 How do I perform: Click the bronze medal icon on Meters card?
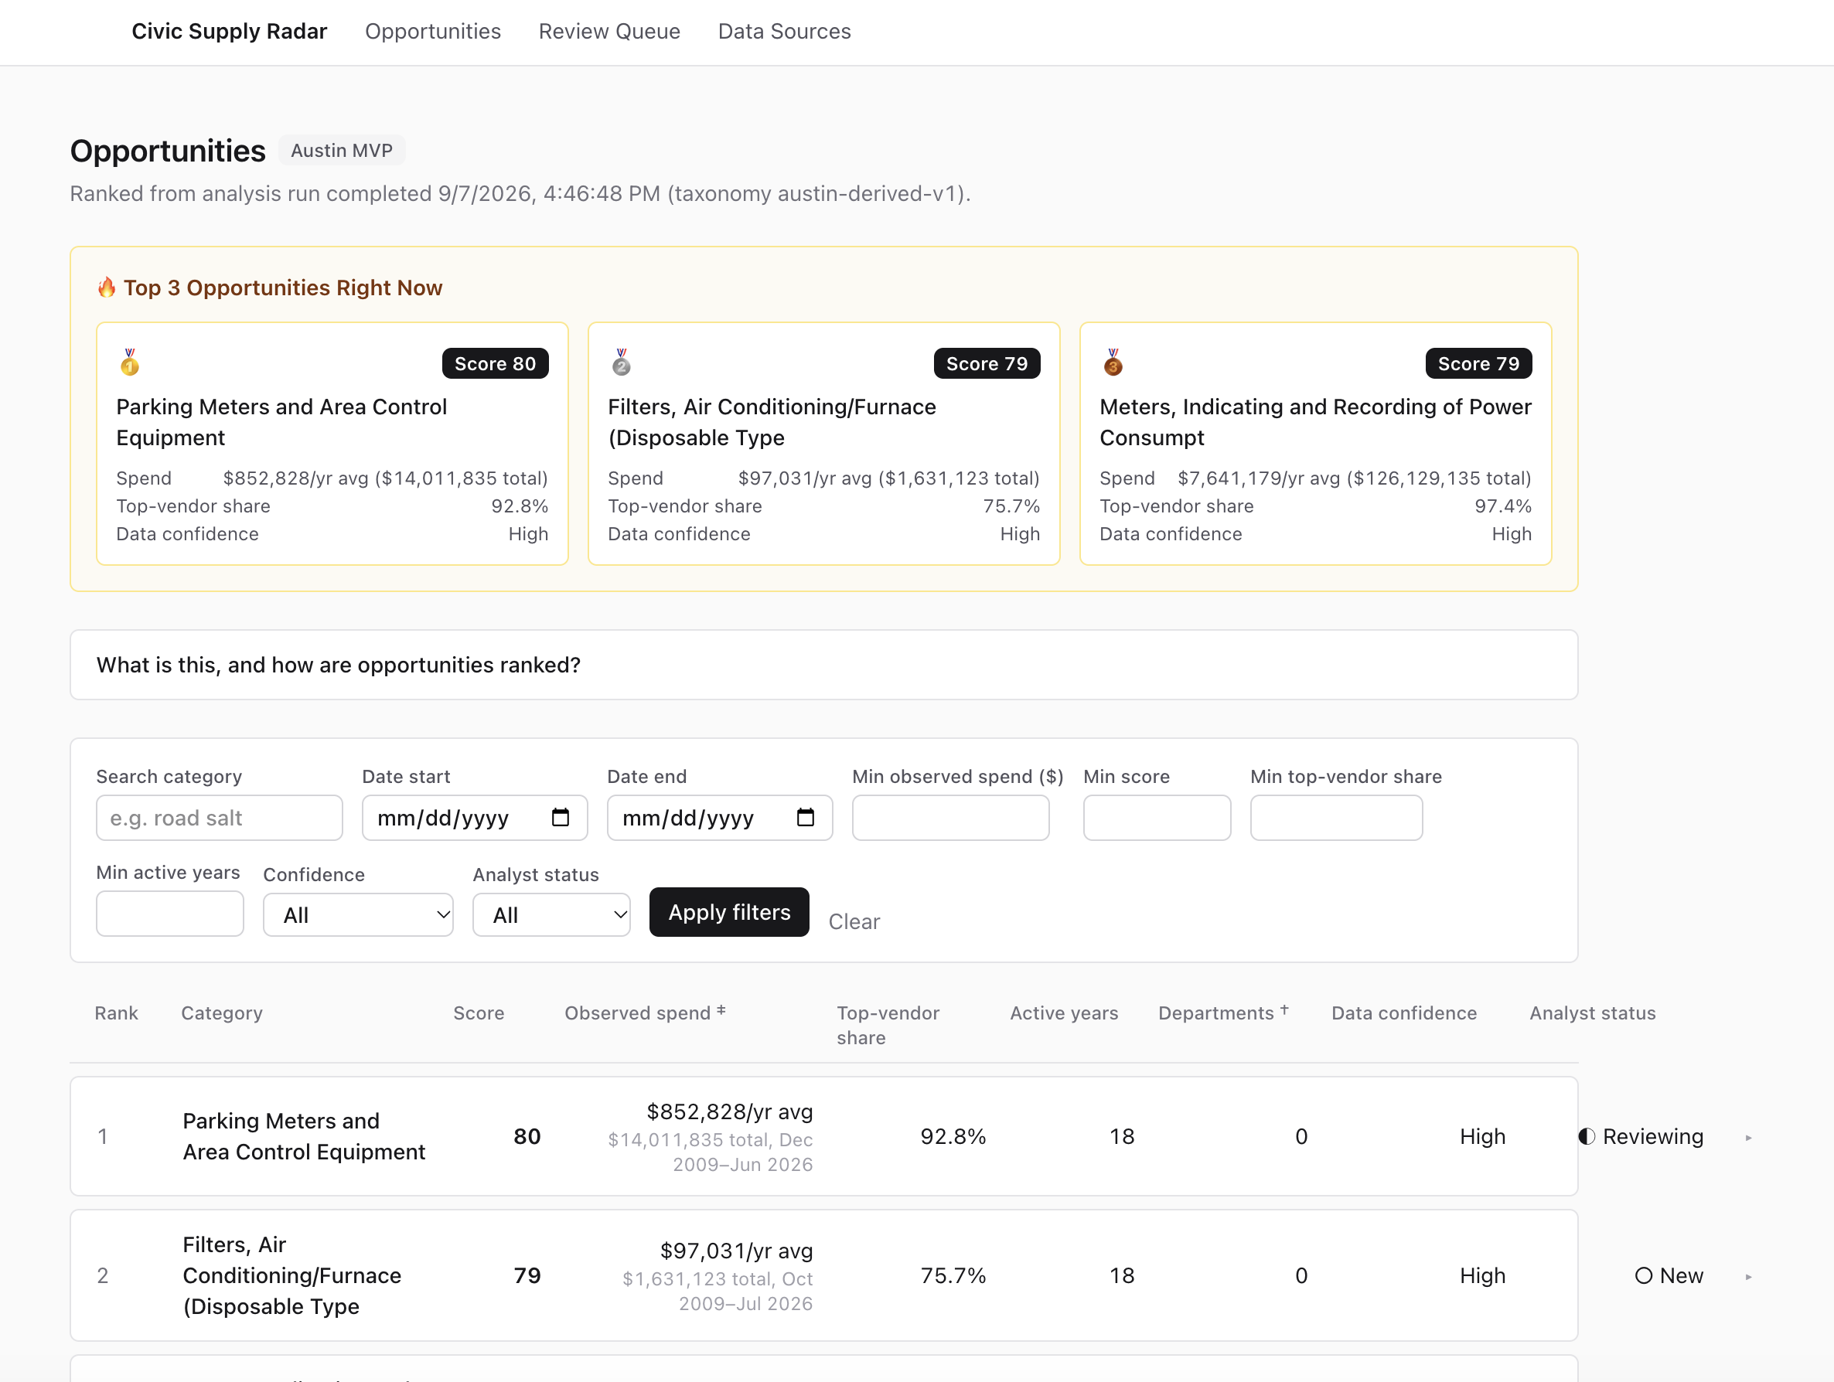click(x=1113, y=363)
